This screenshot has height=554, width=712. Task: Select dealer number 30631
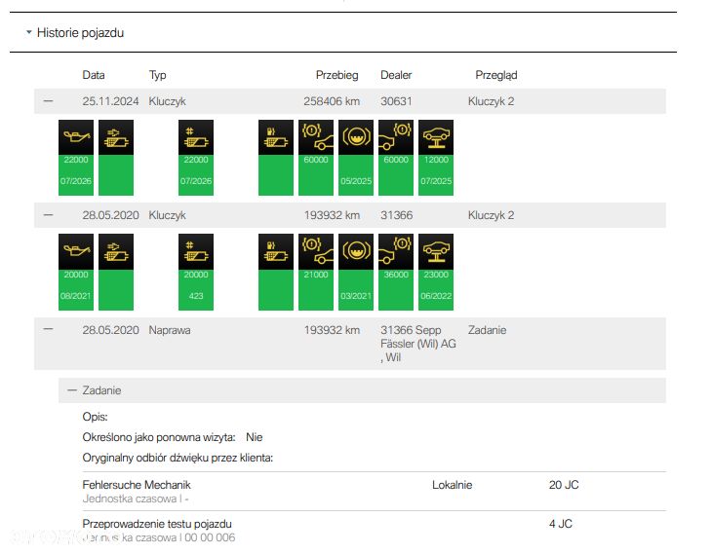396,101
